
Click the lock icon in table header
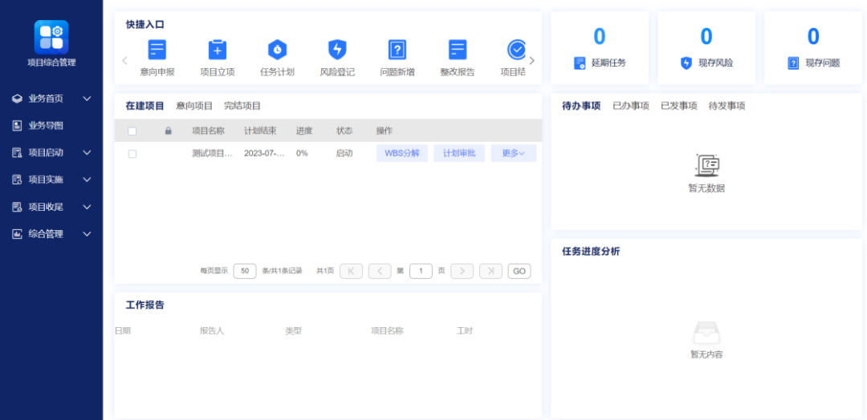(169, 131)
